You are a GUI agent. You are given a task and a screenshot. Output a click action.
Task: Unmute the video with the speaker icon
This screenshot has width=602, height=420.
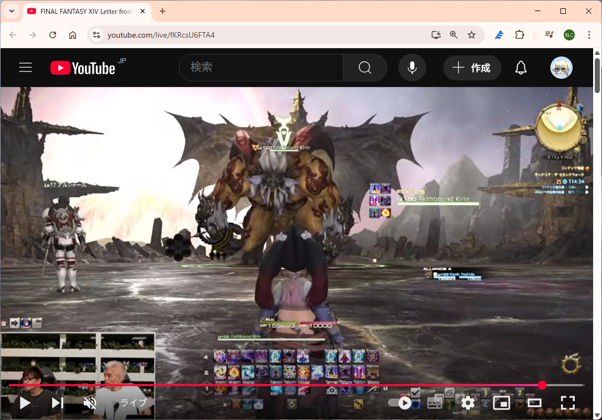click(90, 403)
